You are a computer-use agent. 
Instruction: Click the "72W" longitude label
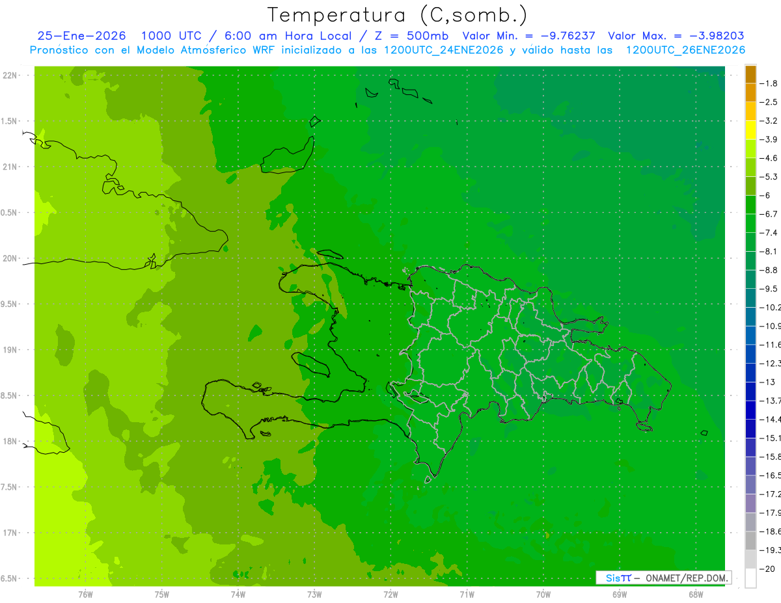click(x=390, y=594)
